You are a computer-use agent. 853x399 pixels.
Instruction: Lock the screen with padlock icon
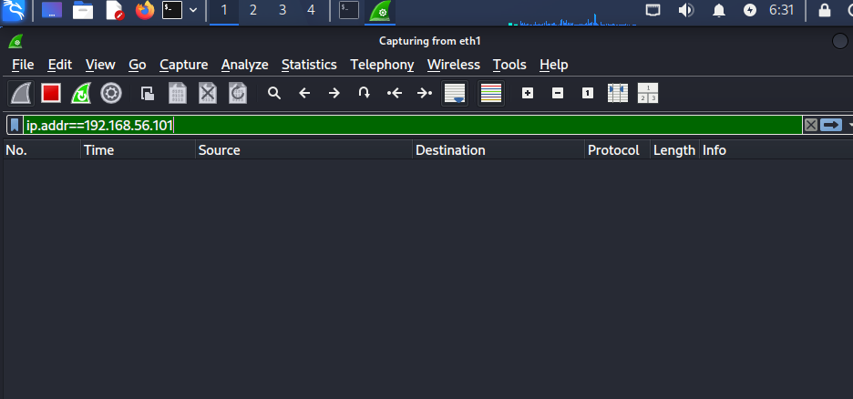825,10
